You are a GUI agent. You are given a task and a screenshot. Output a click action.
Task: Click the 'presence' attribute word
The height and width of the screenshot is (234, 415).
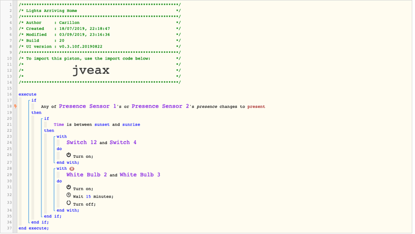(207, 107)
